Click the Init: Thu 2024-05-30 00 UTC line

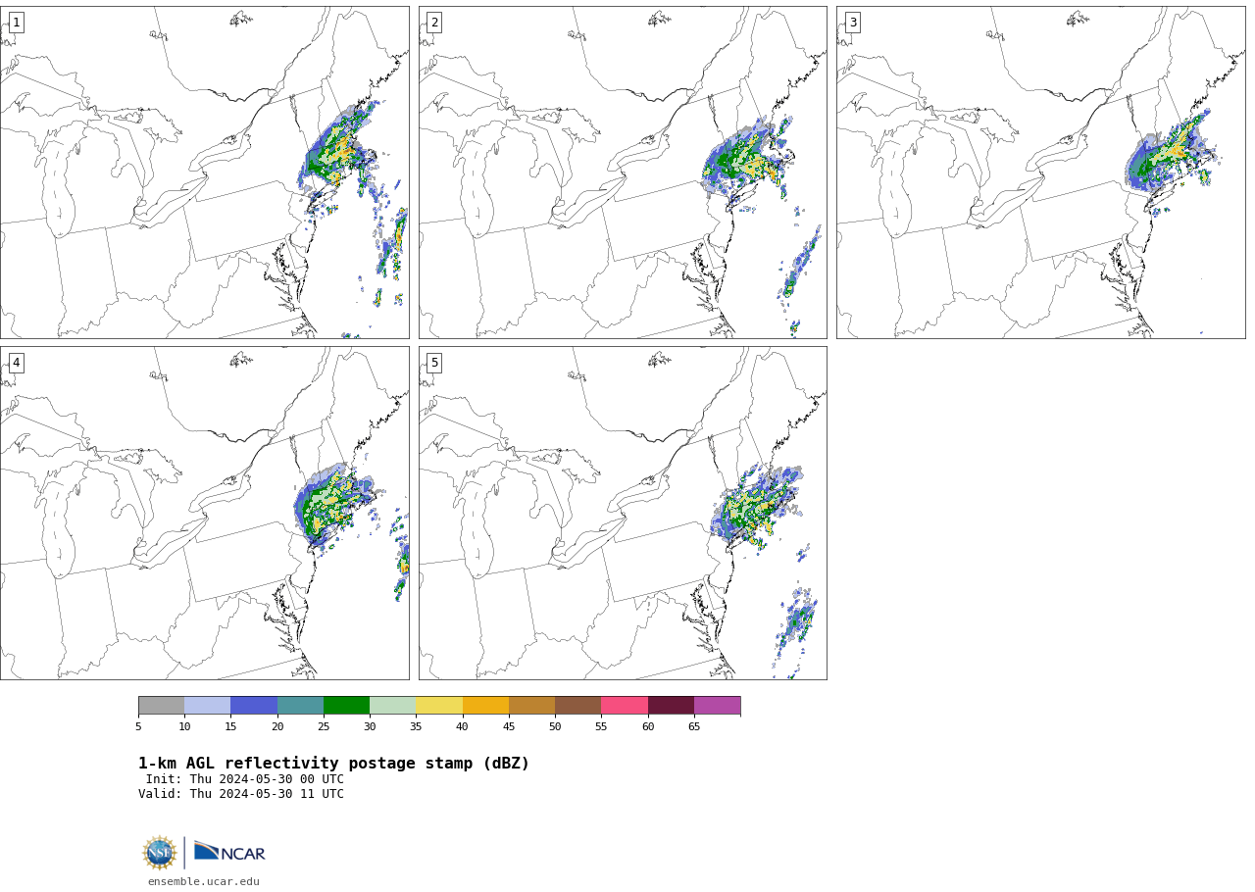[x=245, y=779]
